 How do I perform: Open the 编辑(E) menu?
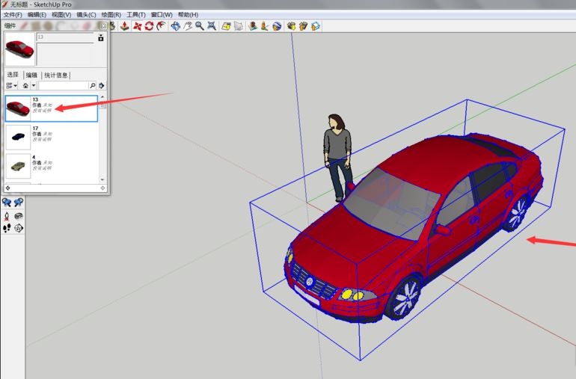(37, 15)
